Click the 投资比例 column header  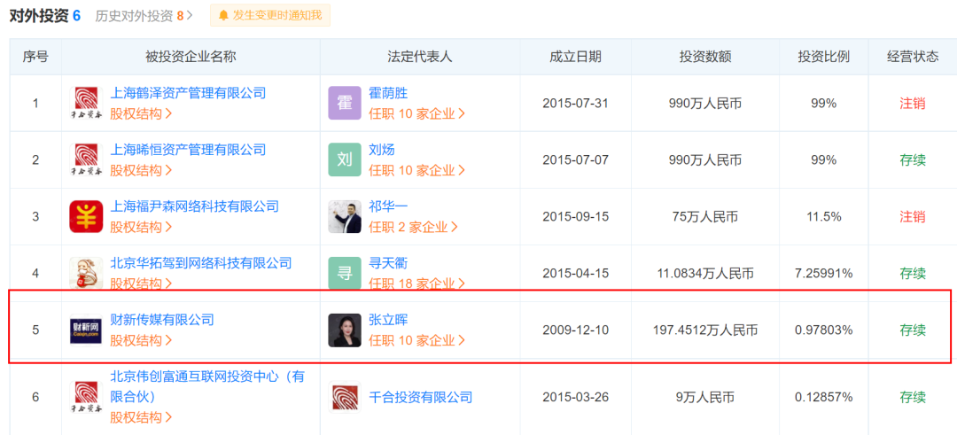pos(823,57)
